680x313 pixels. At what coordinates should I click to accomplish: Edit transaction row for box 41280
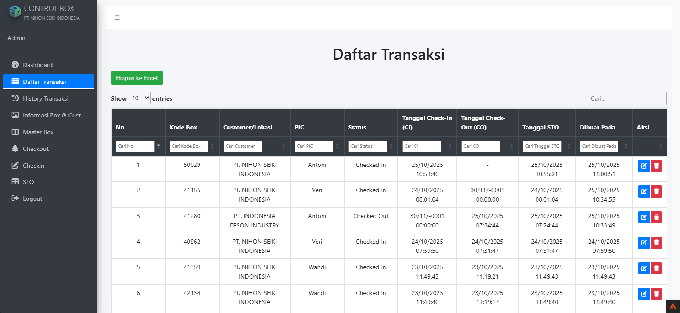click(x=644, y=217)
